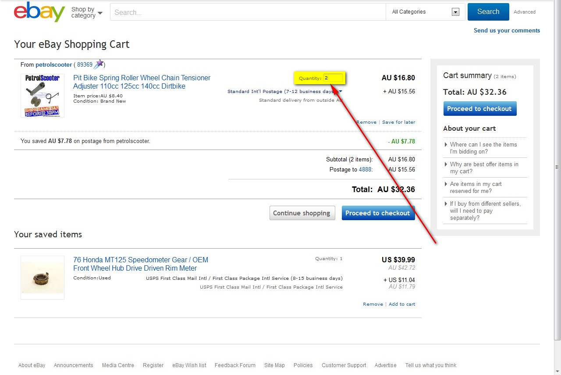Open the Send us your comments link
561x375 pixels.
tap(507, 31)
